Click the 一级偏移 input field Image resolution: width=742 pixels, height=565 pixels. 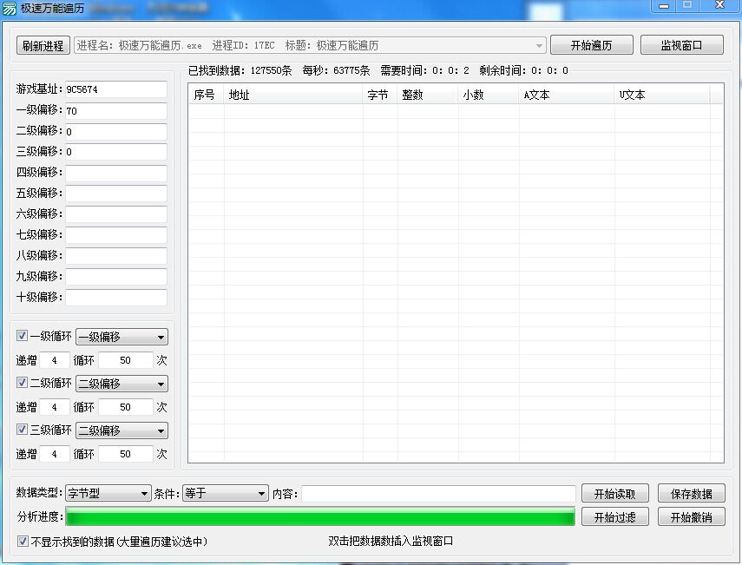(116, 111)
